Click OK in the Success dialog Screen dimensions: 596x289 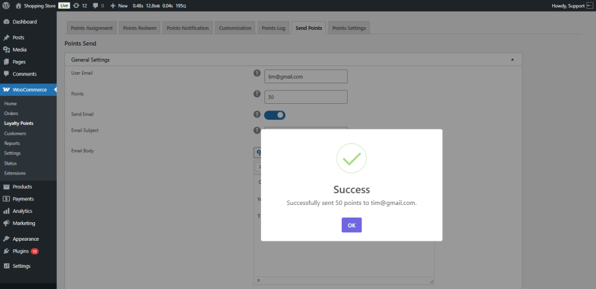[x=352, y=225]
